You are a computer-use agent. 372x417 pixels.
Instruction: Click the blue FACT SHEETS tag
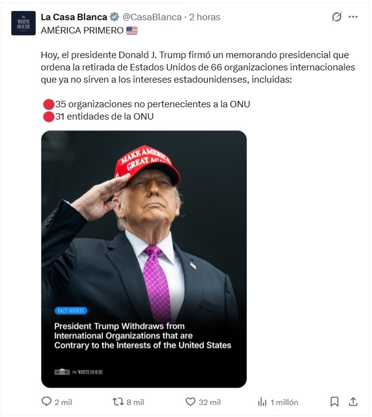pos(71,311)
